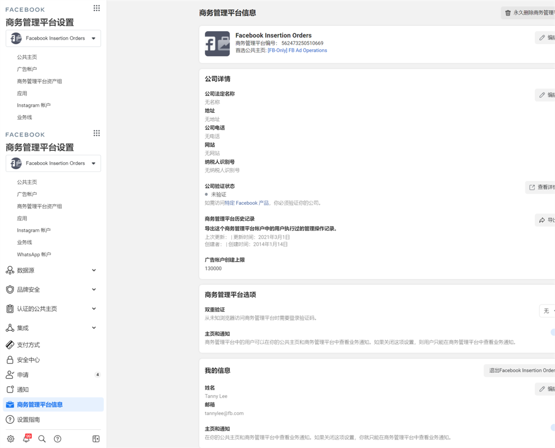This screenshot has height=448, width=555.
Task: Click the 查看详情 external link icon
Action: pos(532,187)
